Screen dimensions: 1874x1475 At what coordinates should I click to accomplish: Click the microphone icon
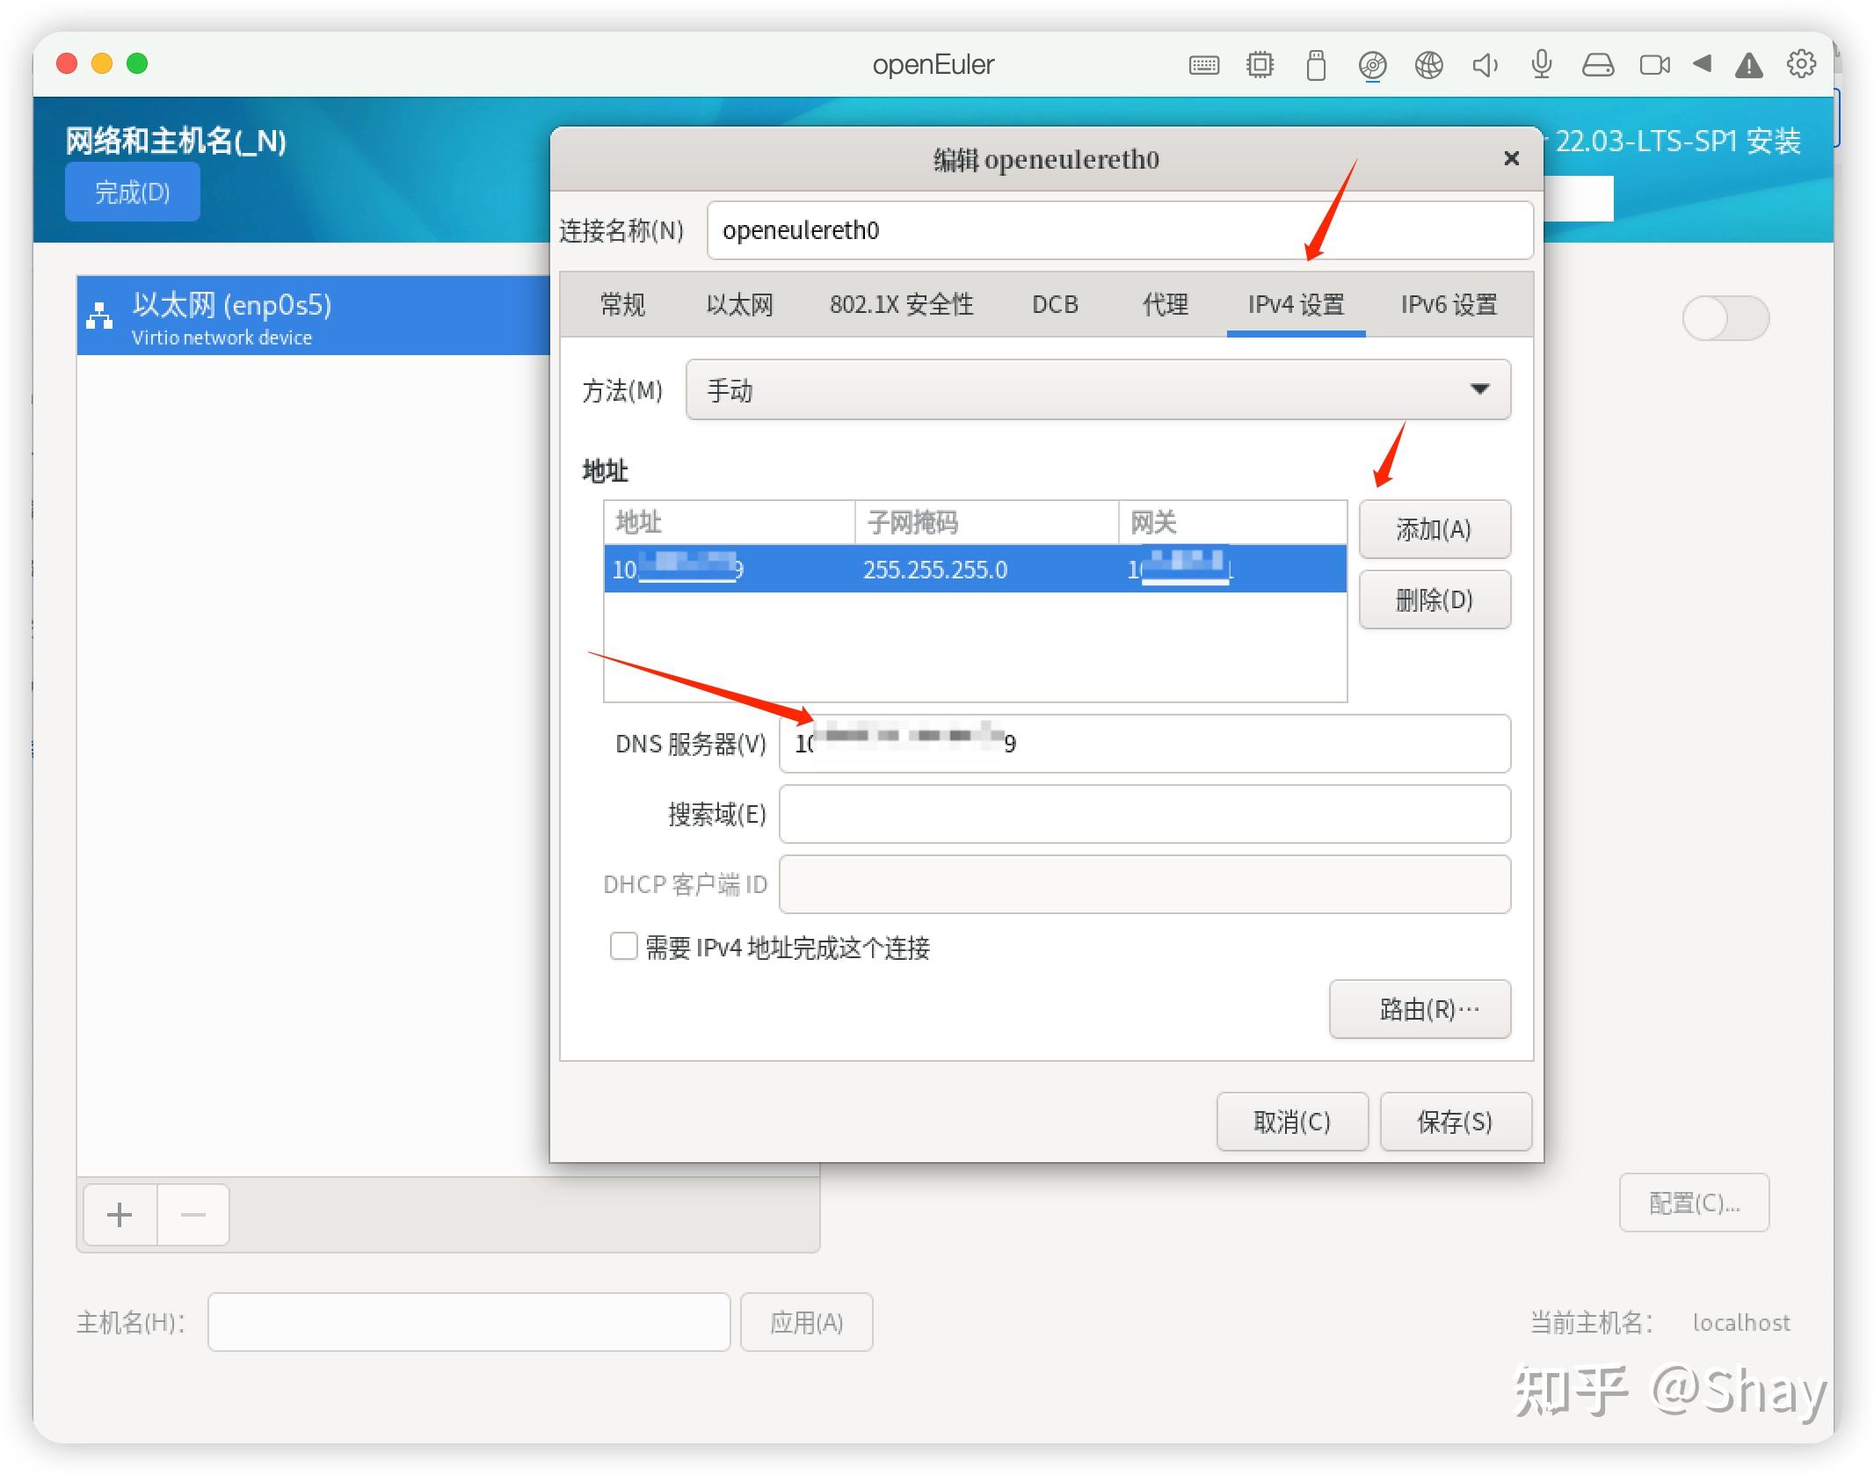1540,64
